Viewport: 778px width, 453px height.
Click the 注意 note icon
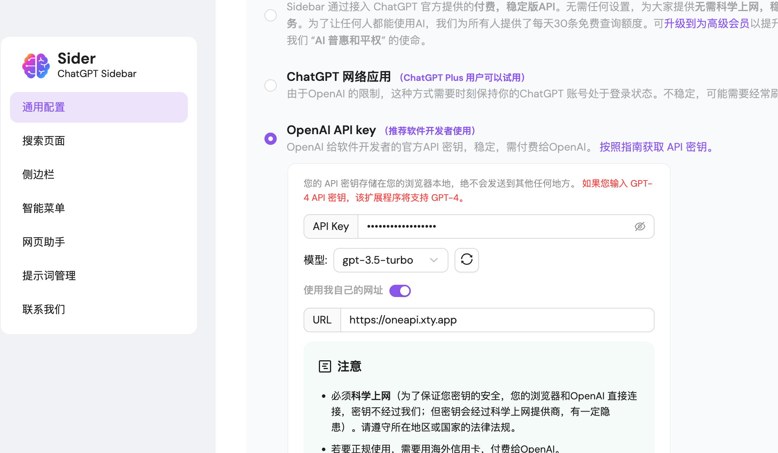point(325,366)
